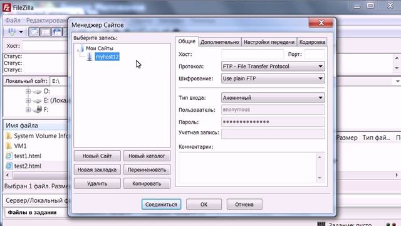401x226 pixels.
Task: Click Переименовать button
Action: coord(147,169)
